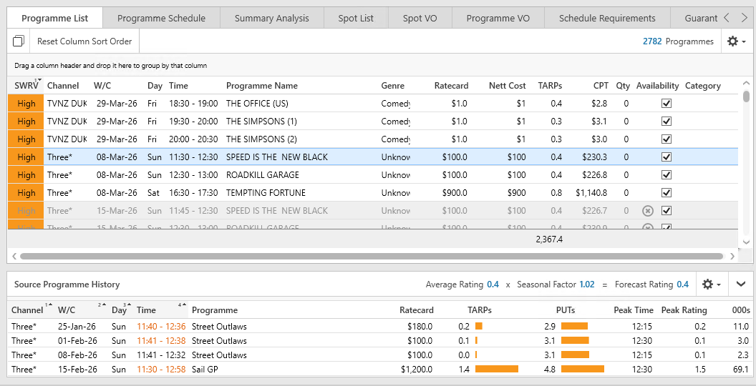This screenshot has height=386, width=756.
Task: Sort by the Programme Name column header
Action: tap(262, 86)
